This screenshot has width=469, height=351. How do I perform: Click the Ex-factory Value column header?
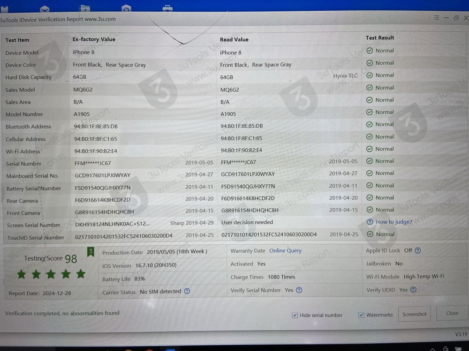[94, 39]
